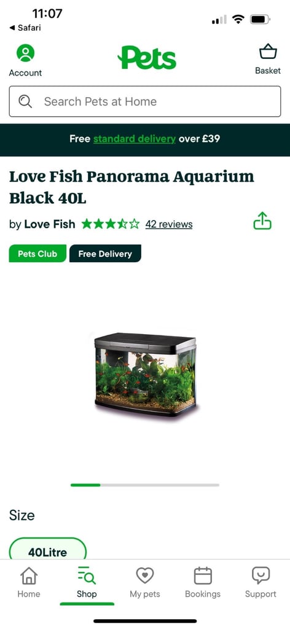
Task: Open the My pets heart tab
Action: tap(145, 582)
